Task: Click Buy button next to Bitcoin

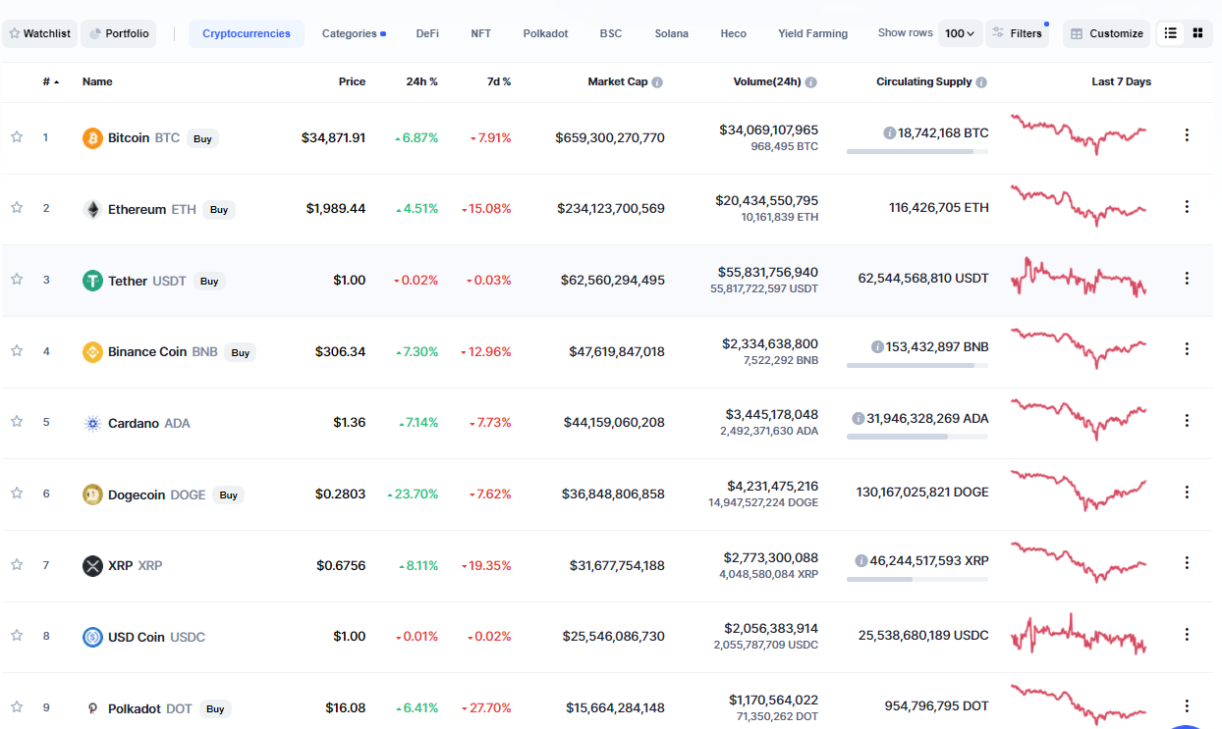Action: (202, 138)
